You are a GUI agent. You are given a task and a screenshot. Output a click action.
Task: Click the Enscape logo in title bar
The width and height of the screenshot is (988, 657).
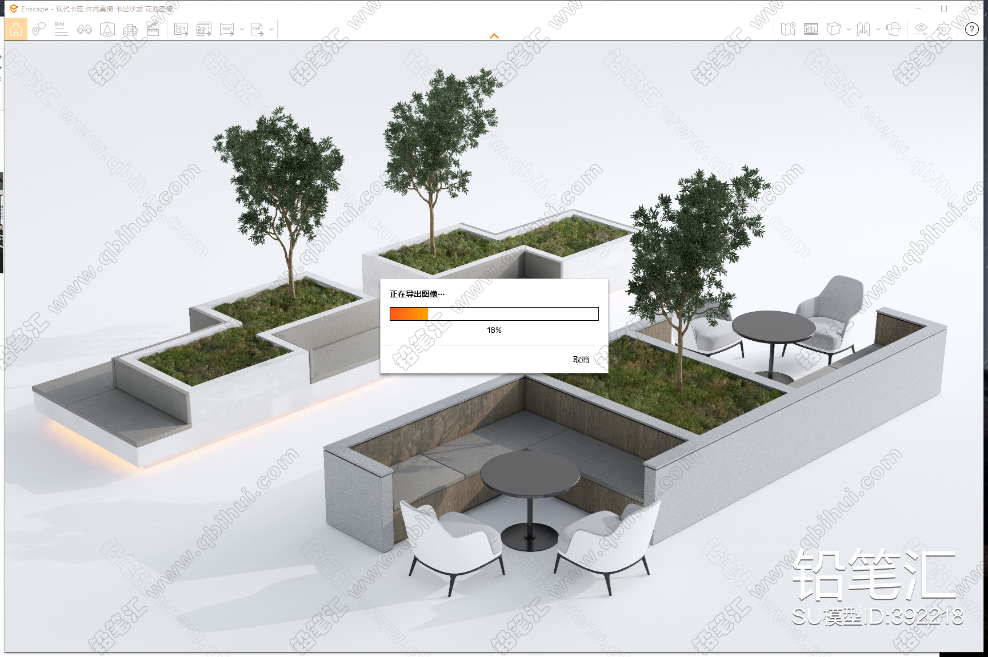pyautogui.click(x=14, y=9)
